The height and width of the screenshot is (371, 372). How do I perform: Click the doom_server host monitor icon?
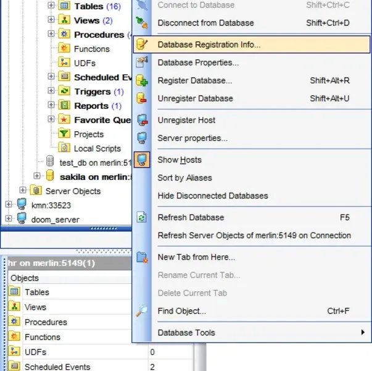tap(22, 218)
